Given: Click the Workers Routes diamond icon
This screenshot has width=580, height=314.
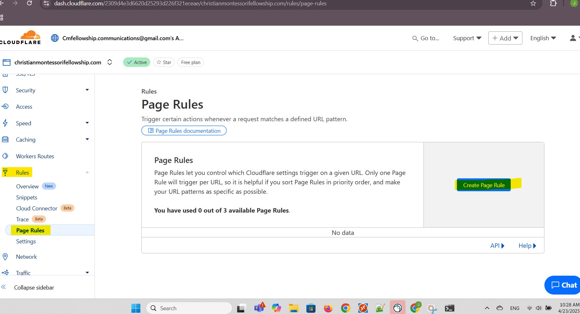Looking at the screenshot, I should (x=5, y=156).
